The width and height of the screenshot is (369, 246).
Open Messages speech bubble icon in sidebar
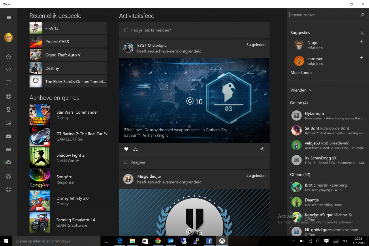pos(9,83)
